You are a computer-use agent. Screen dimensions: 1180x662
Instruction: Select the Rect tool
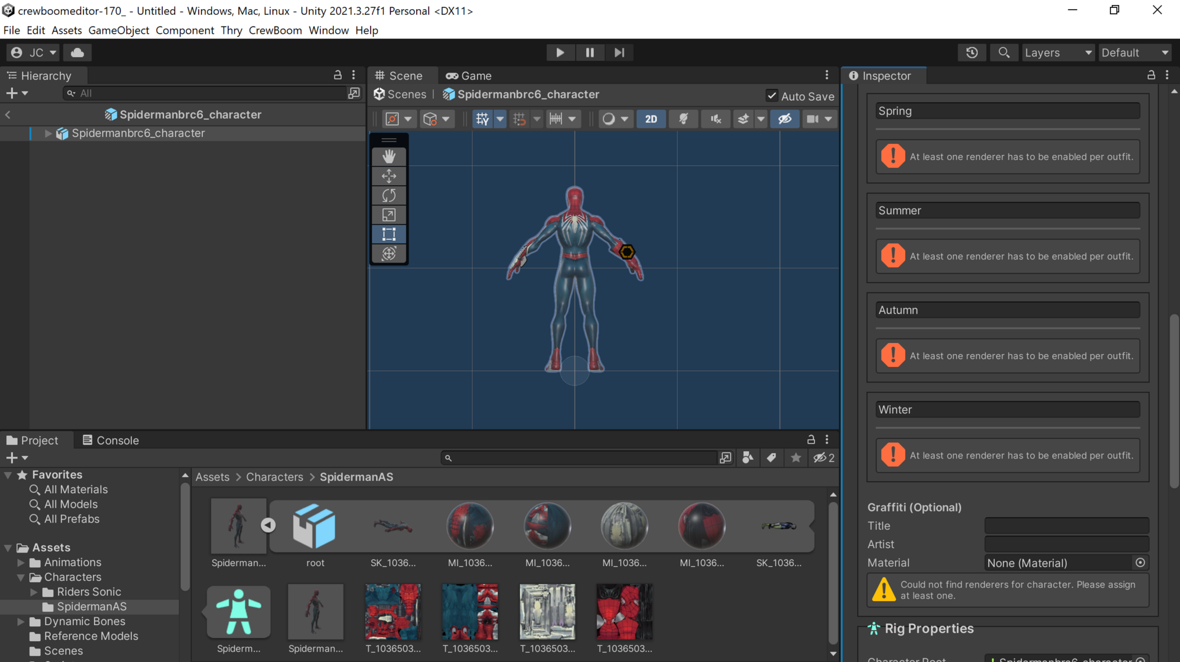pyautogui.click(x=389, y=234)
